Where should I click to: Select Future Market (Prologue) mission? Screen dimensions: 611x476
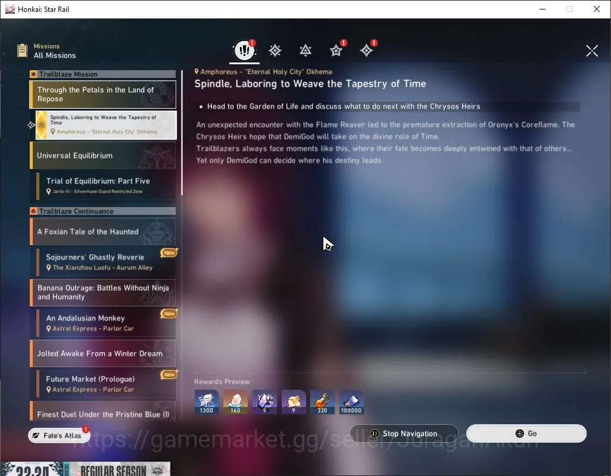tap(106, 384)
